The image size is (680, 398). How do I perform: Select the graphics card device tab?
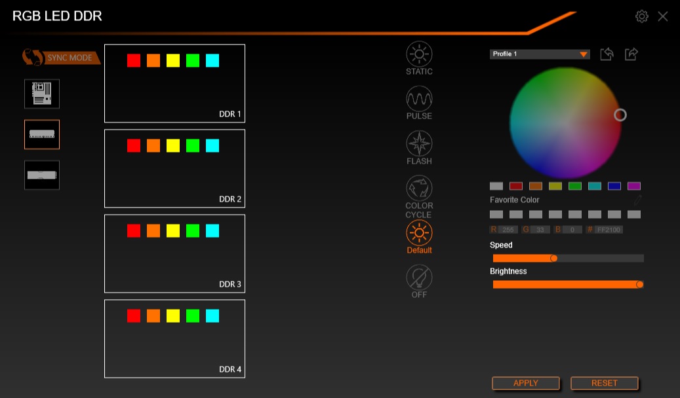pyautogui.click(x=42, y=175)
